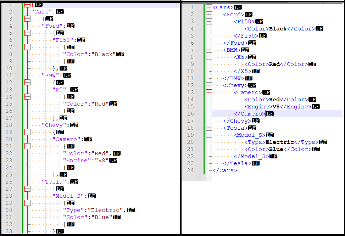Click <Color>Black</Color> in XML pane

click(x=280, y=29)
